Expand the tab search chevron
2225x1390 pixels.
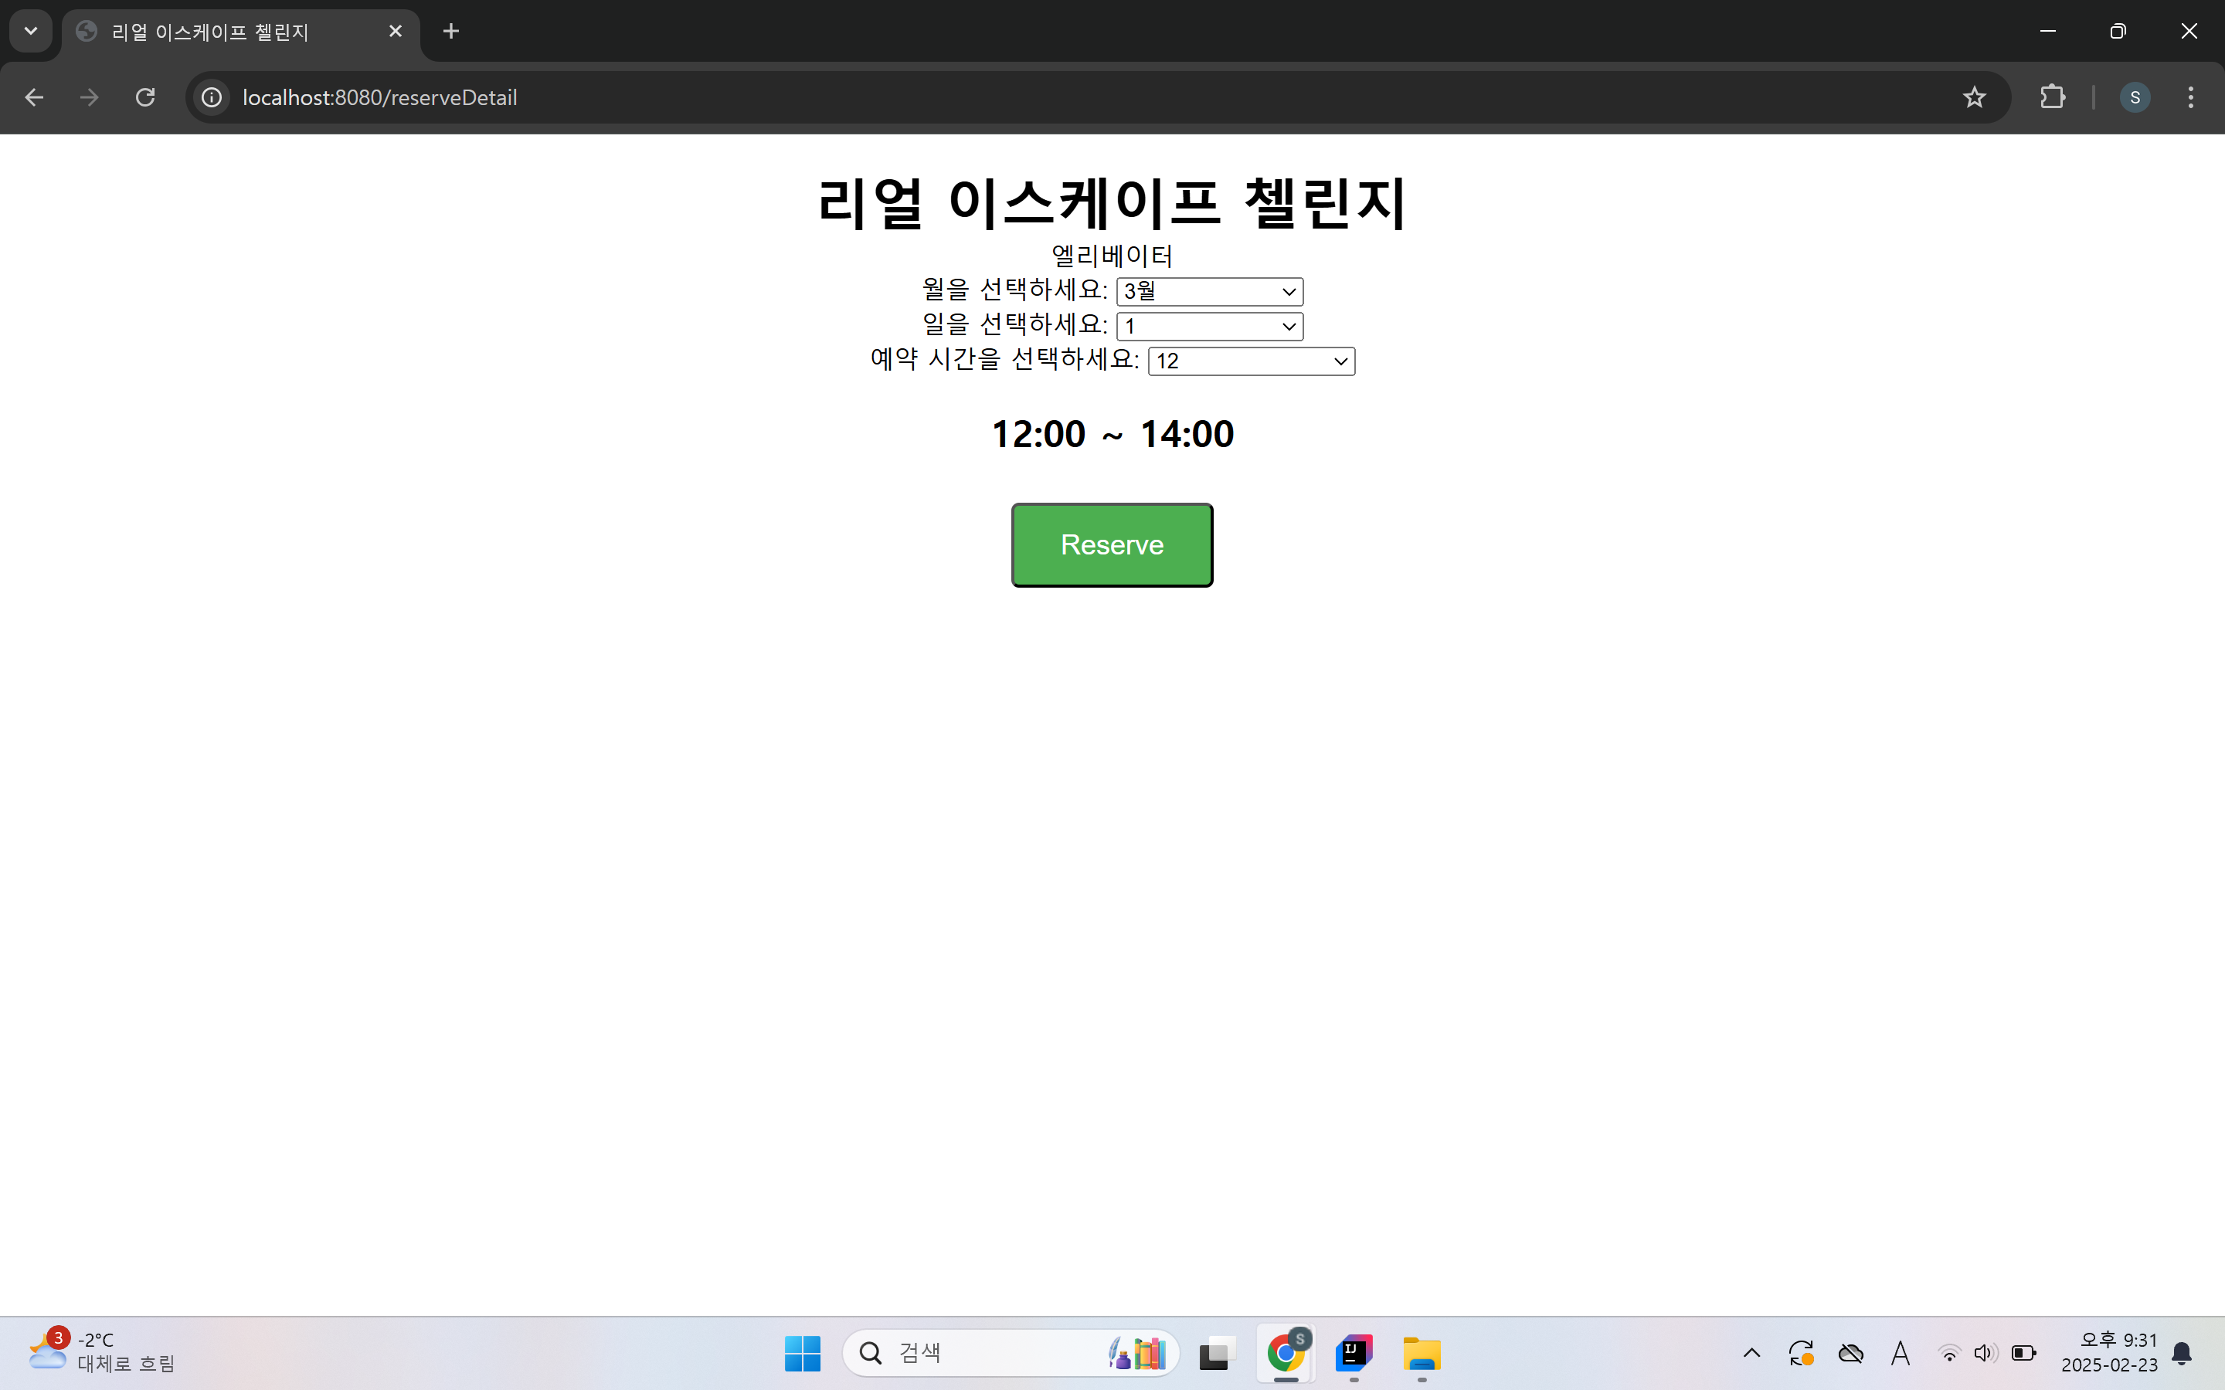coord(30,31)
